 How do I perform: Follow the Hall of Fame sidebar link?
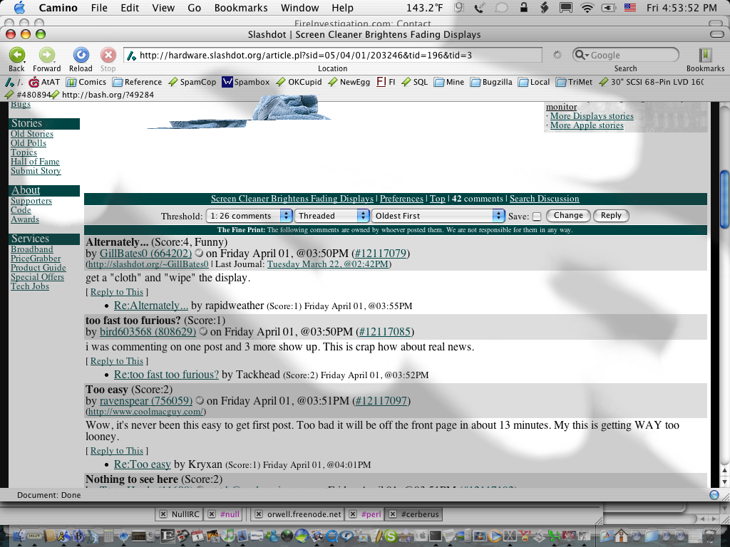click(36, 162)
